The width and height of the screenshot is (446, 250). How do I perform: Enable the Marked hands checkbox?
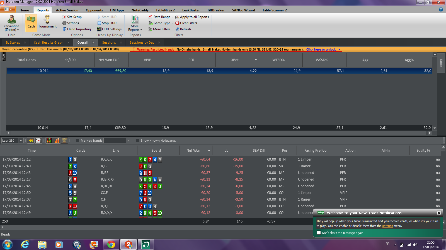78,141
